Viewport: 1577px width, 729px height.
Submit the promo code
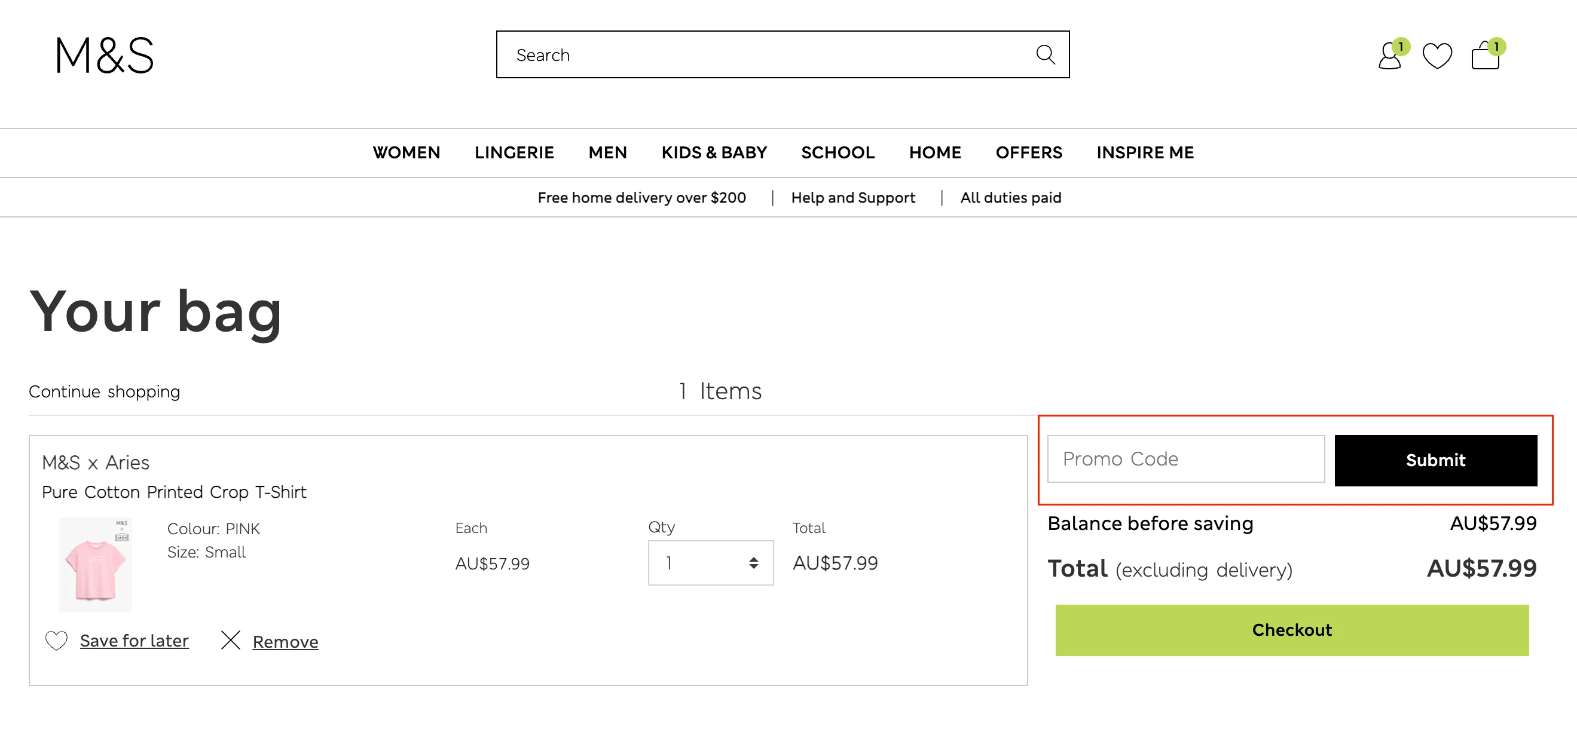click(x=1435, y=460)
